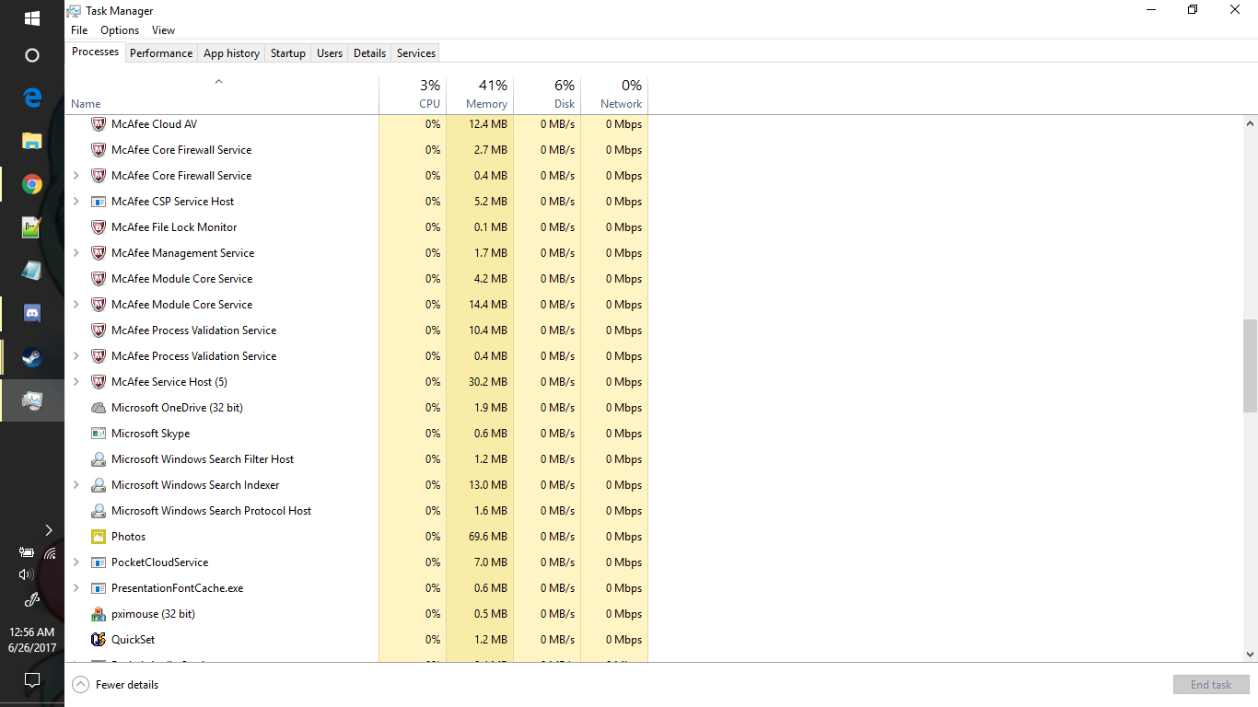The width and height of the screenshot is (1258, 707).
Task: Open the File menu
Action: coord(79,30)
